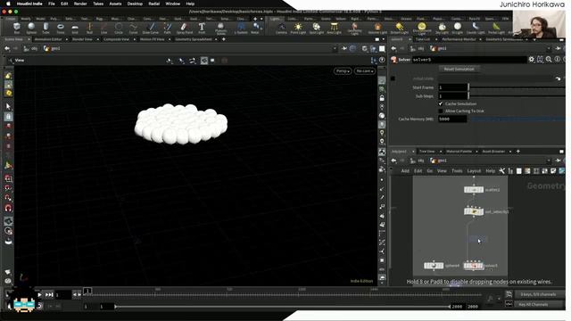Viewport: 571px width, 321px height.
Task: Select the Font shelf tool
Action: (202, 28)
